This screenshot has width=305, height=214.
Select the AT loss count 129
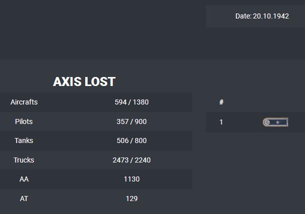coord(132,198)
